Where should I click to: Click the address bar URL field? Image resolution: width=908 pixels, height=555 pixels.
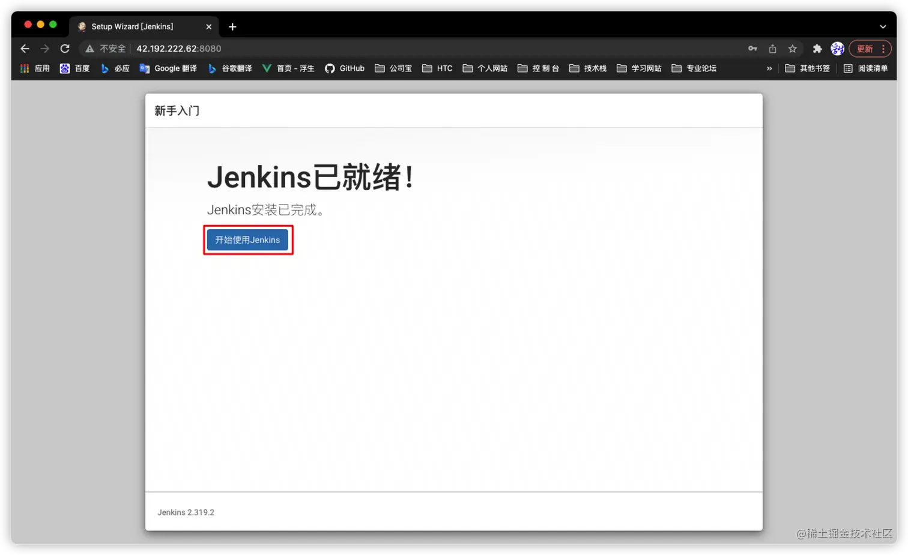pos(178,49)
